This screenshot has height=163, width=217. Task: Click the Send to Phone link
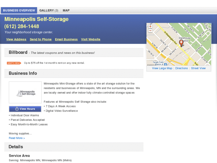[x=41, y=39]
